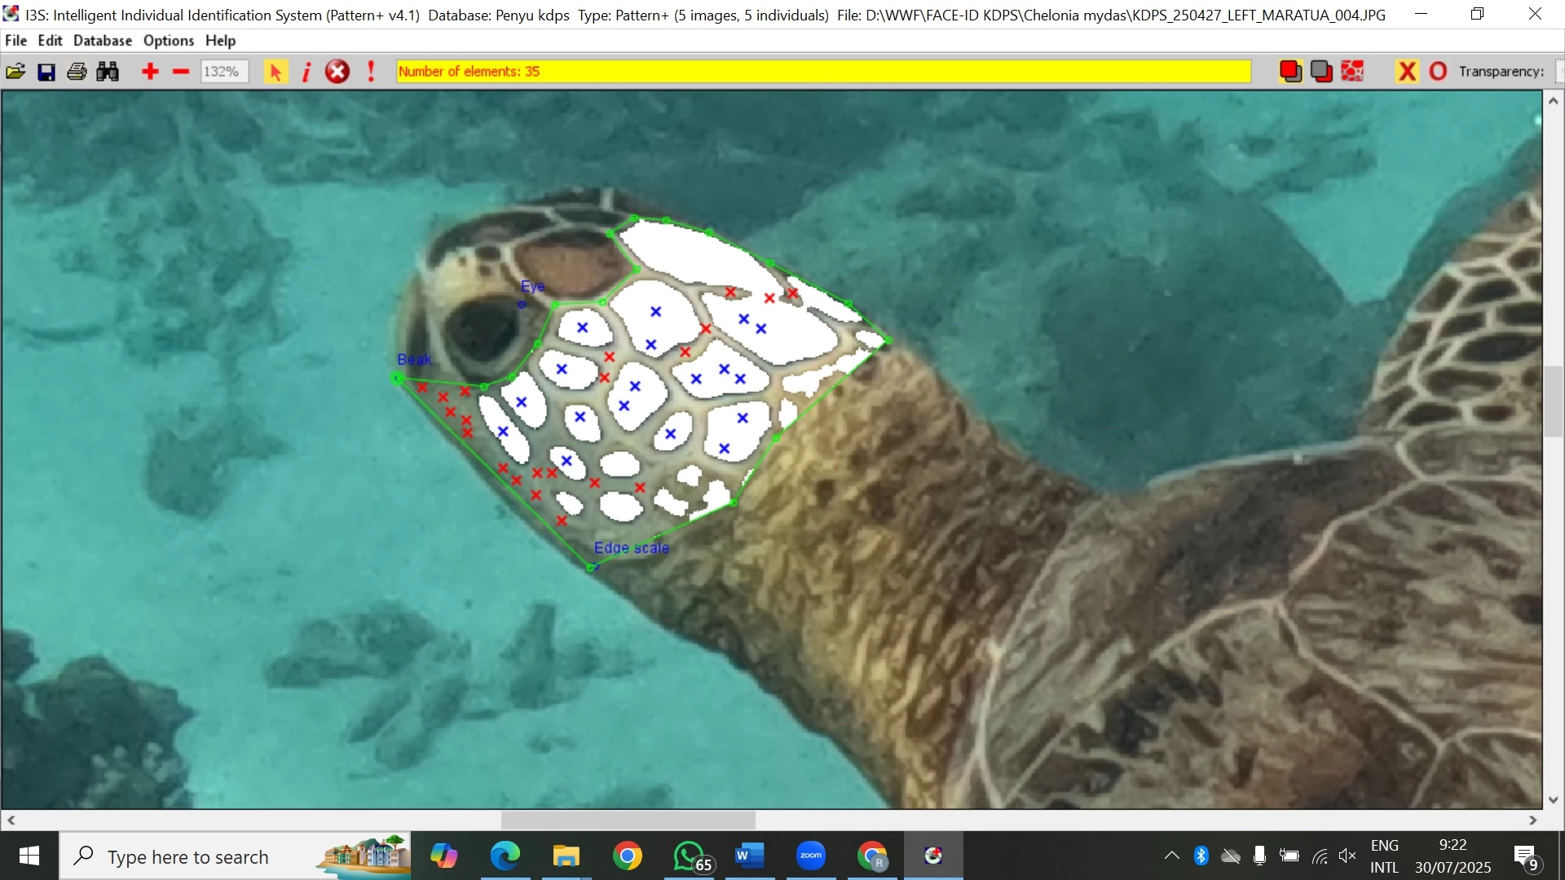Click the red cell pattern icon
1565x880 pixels.
point(1353,72)
